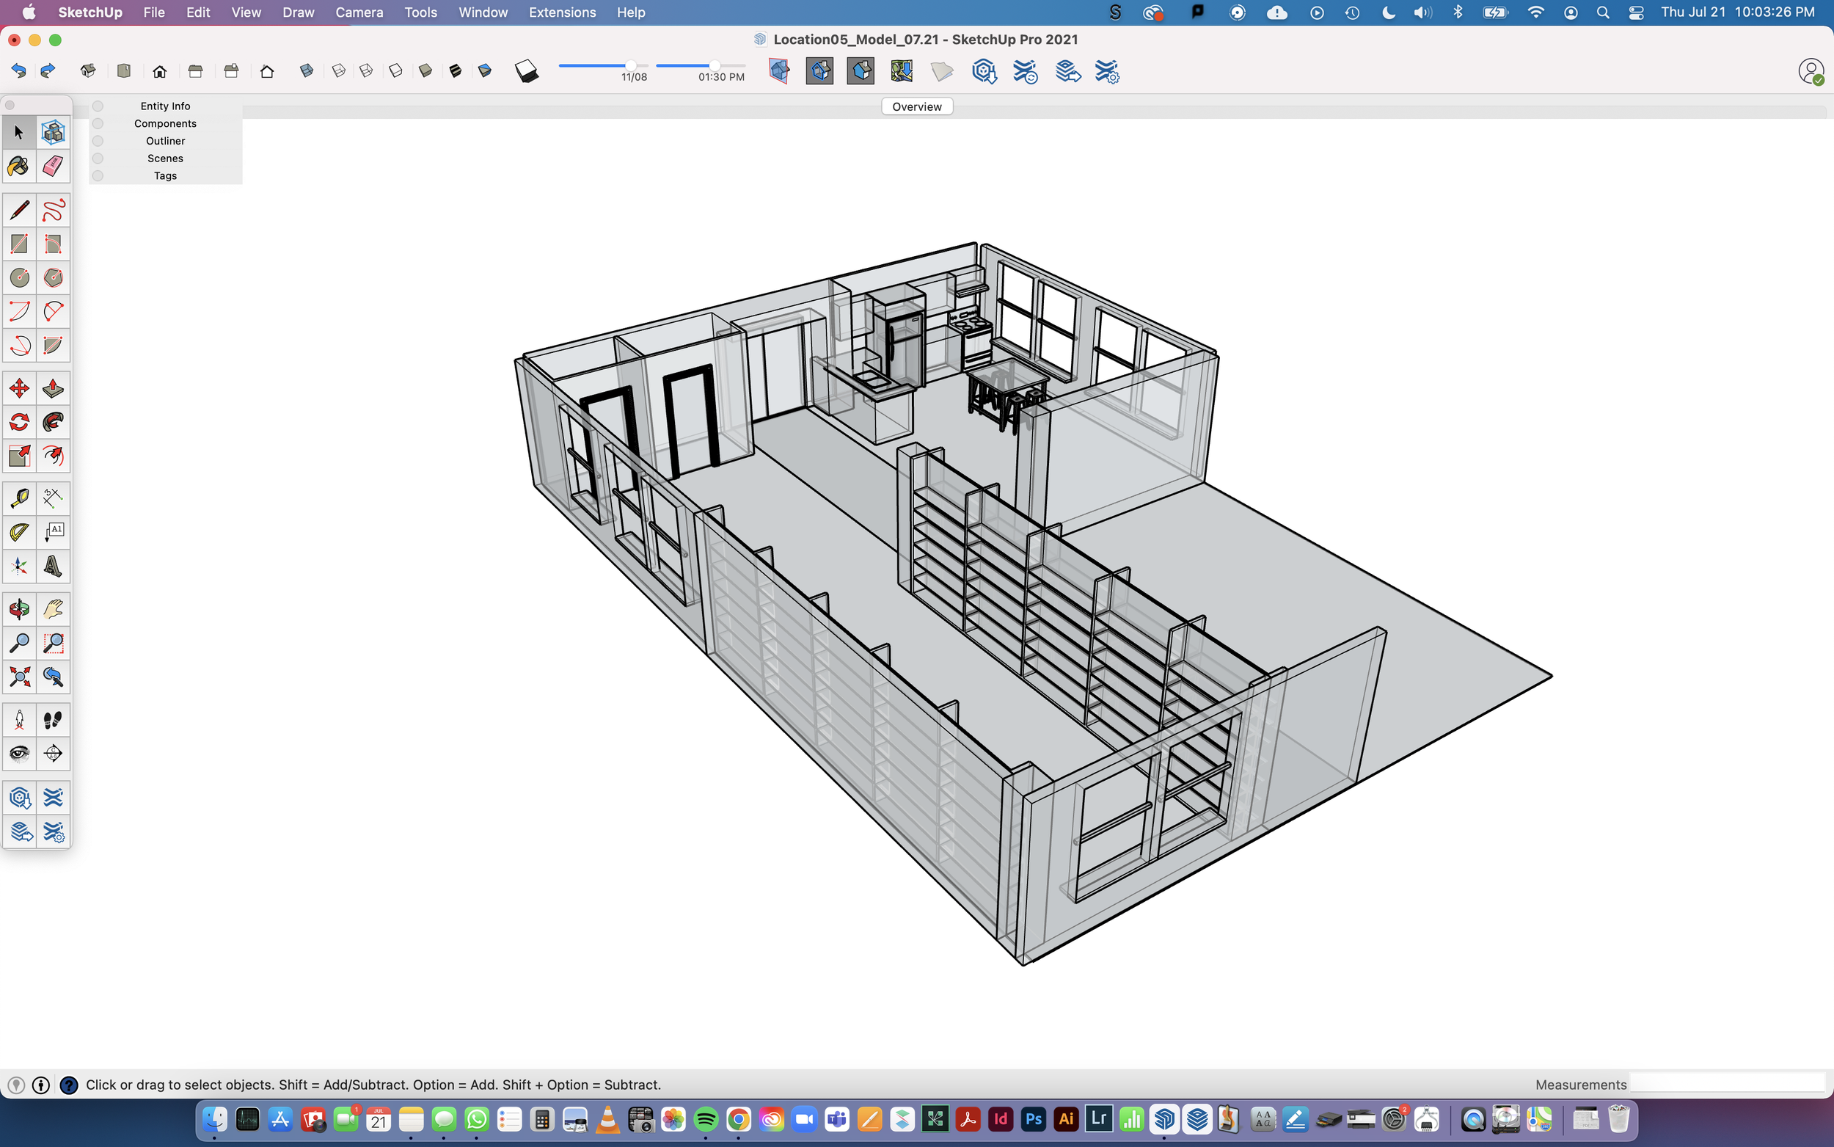1834x1147 pixels.
Task: Click the Zoom Extents tool
Action: [x=19, y=677]
